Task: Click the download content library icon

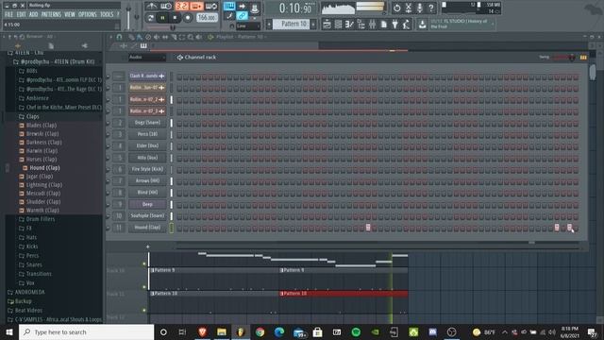Action: tap(422, 25)
